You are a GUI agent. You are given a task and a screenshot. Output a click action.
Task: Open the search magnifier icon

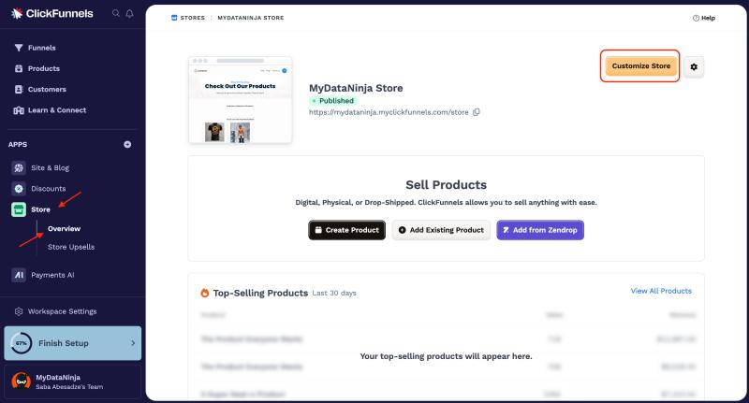(115, 13)
